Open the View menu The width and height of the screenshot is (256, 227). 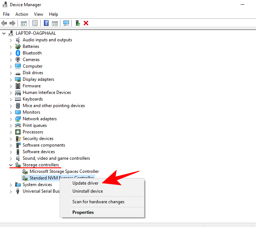[x=38, y=14]
